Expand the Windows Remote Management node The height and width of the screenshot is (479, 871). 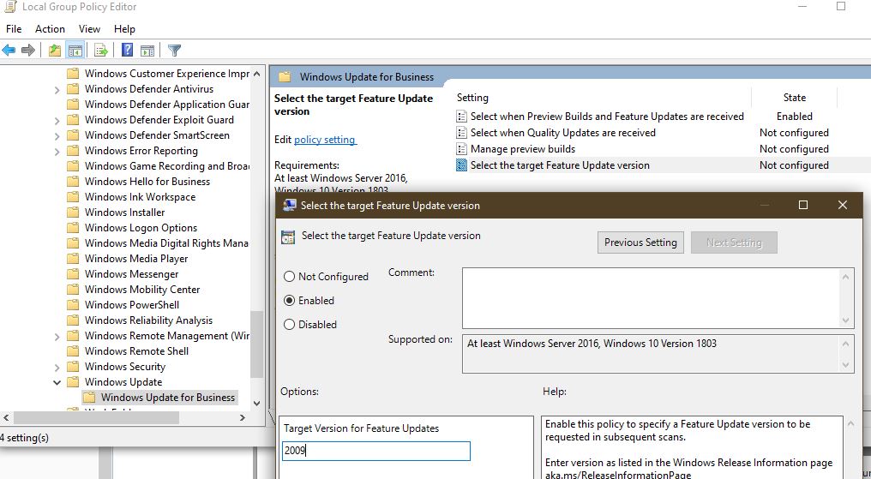point(57,336)
